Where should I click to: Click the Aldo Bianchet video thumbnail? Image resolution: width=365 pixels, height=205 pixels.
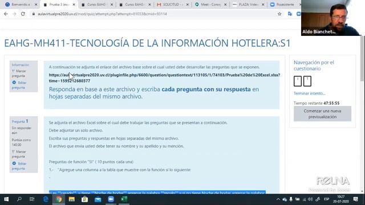point(331,18)
